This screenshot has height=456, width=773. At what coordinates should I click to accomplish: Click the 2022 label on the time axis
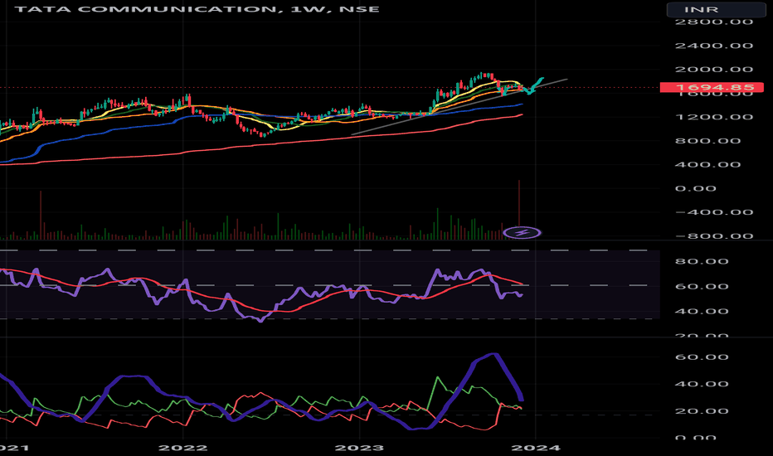(183, 448)
